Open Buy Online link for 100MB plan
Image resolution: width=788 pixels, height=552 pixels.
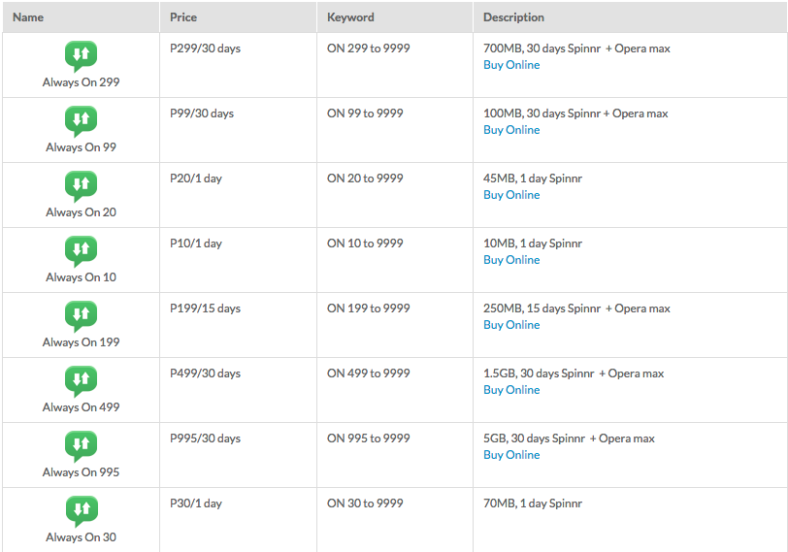511,130
